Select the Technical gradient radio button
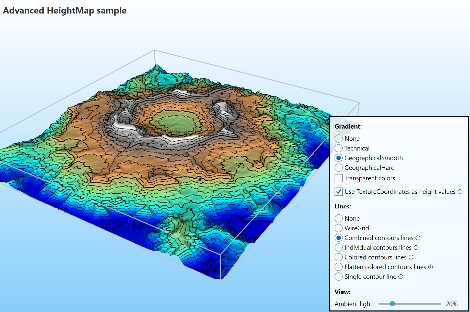The height and width of the screenshot is (312, 470). point(339,148)
